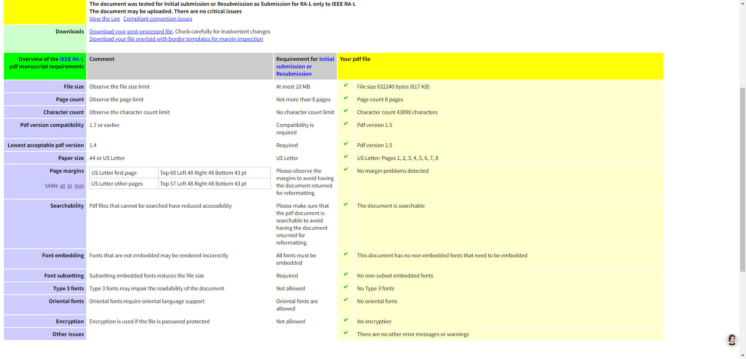
Task: Click the green check for Page count
Action: 346,98
